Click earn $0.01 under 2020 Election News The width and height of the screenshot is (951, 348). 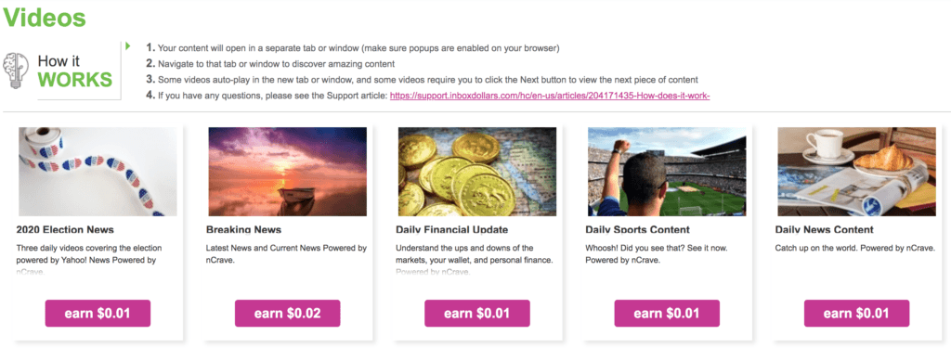pyautogui.click(x=98, y=314)
